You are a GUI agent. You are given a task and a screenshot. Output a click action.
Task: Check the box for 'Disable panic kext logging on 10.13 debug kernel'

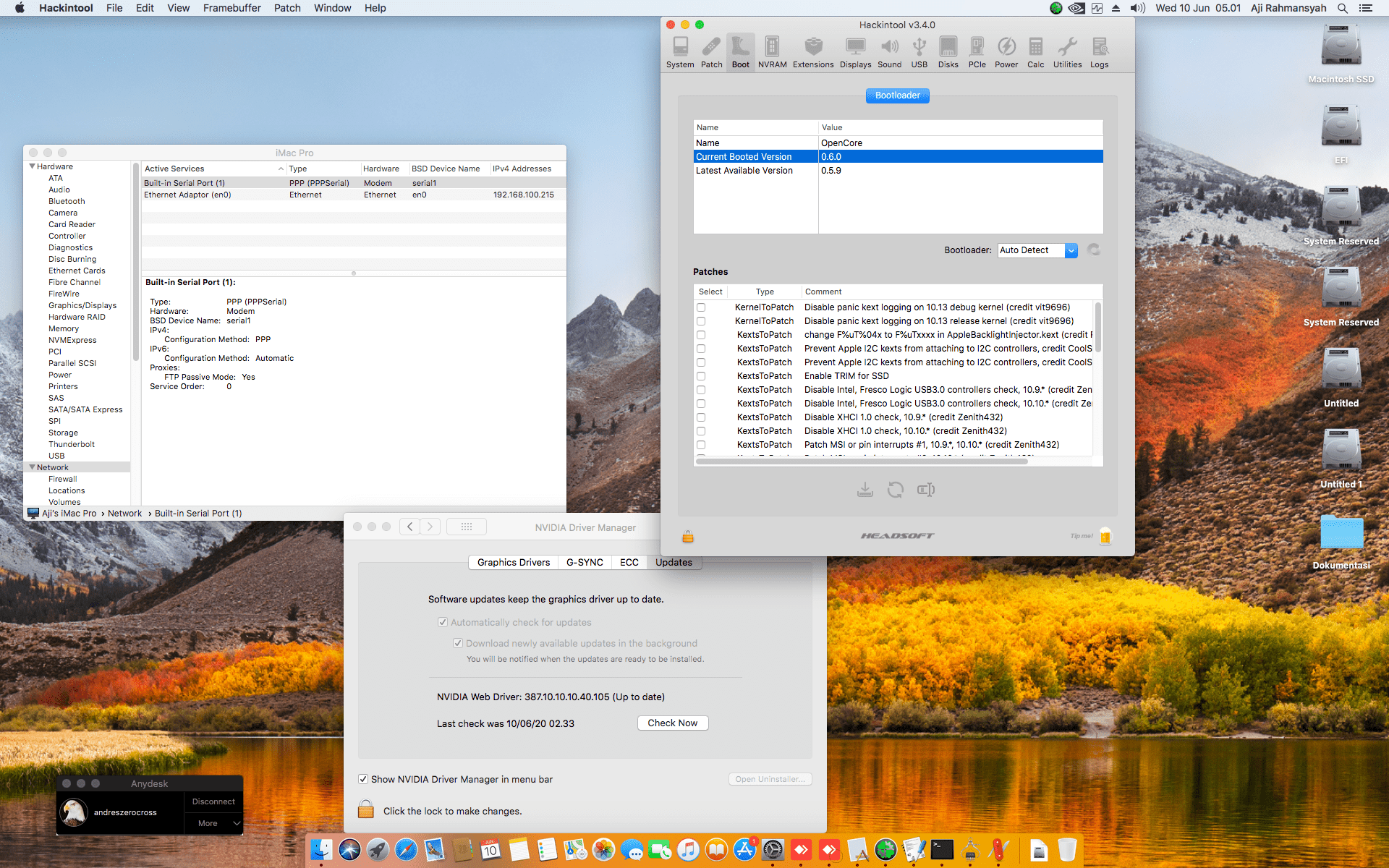tap(701, 307)
